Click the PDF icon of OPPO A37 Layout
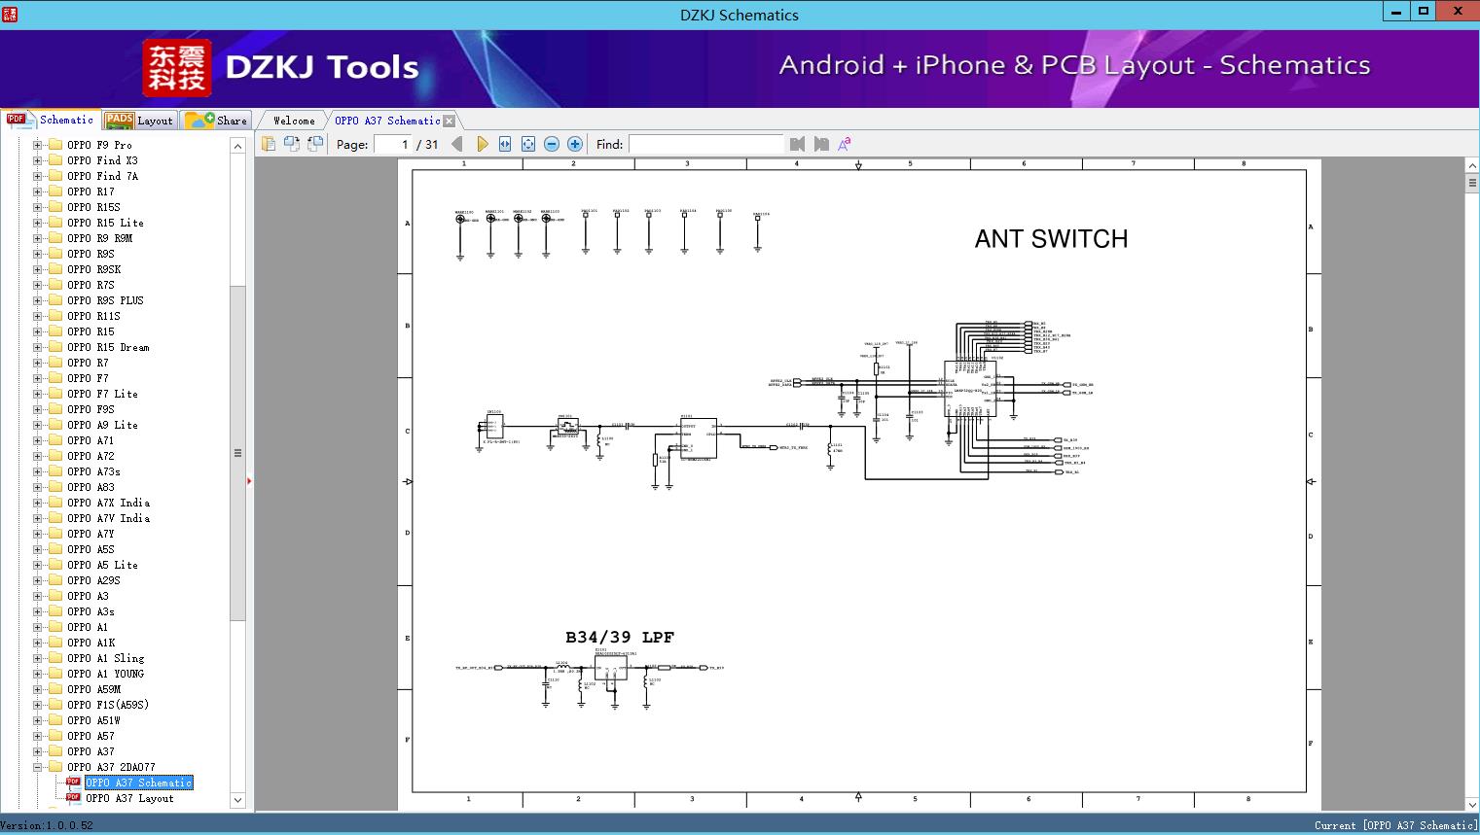Viewport: 1480px width, 835px height. [x=73, y=798]
